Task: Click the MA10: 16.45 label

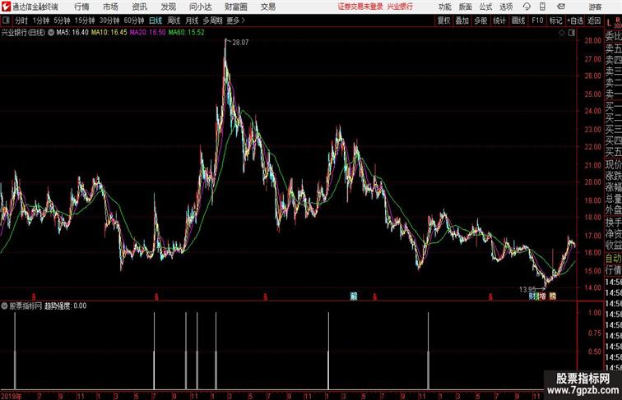Action: coord(109,33)
